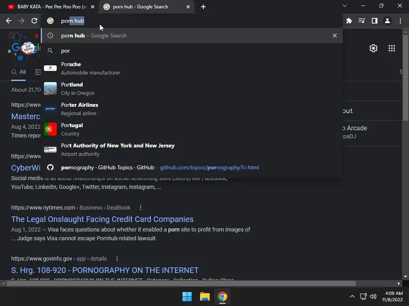Open the network status tray icon
This screenshot has width=409, height=306.
point(363,296)
